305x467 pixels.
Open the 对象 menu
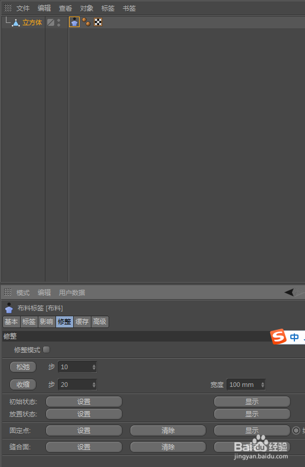(87, 8)
